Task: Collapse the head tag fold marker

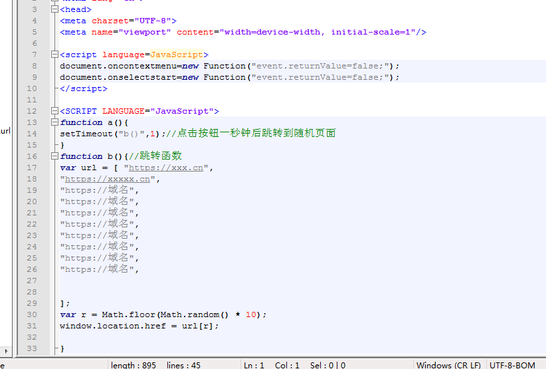Action: (54, 10)
